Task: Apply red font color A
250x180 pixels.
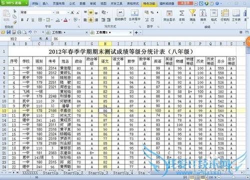Action: 65,20
